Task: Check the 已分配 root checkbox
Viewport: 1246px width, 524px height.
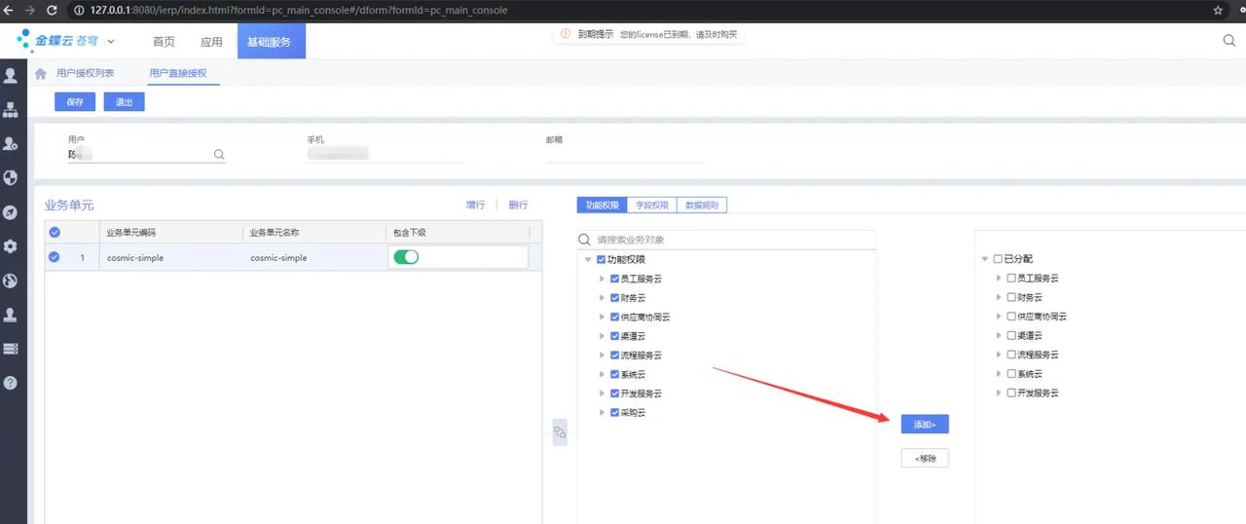Action: pyautogui.click(x=997, y=259)
